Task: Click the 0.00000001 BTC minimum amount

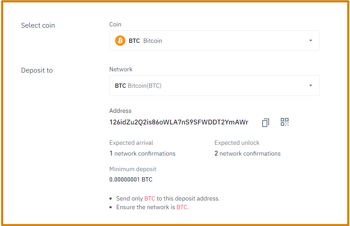Action: tap(131, 179)
